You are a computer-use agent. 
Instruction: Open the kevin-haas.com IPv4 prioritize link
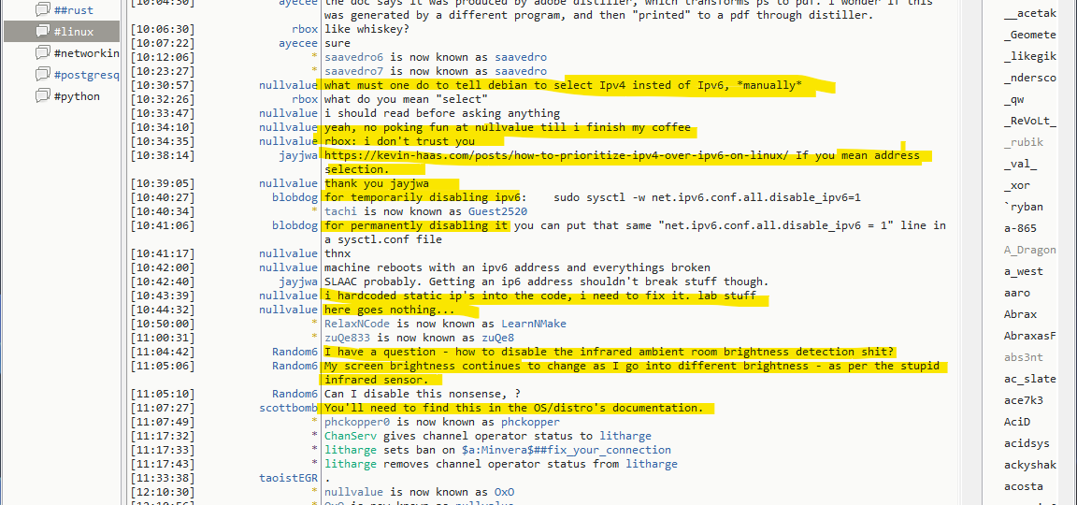557,155
